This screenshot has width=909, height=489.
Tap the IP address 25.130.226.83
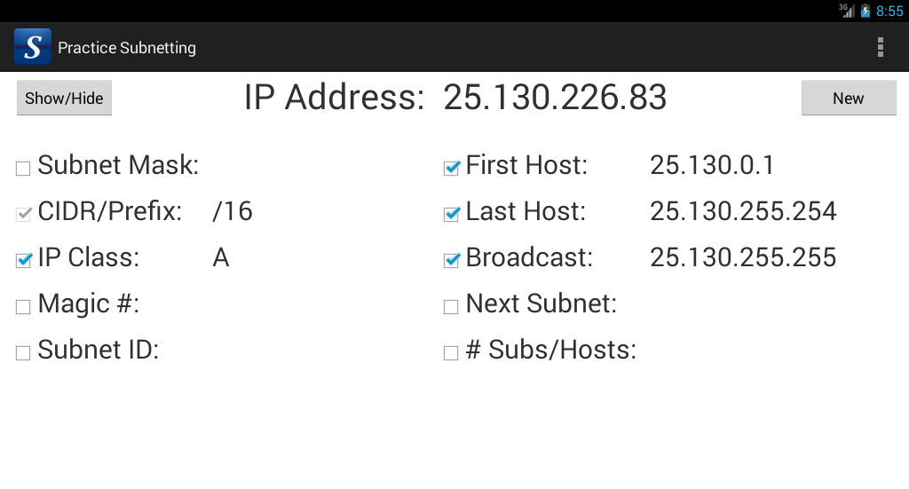coord(555,98)
